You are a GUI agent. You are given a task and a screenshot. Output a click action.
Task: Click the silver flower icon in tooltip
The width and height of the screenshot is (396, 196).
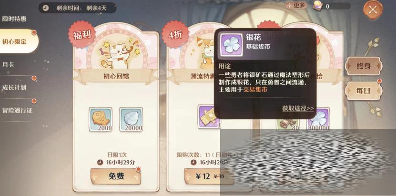point(231,44)
